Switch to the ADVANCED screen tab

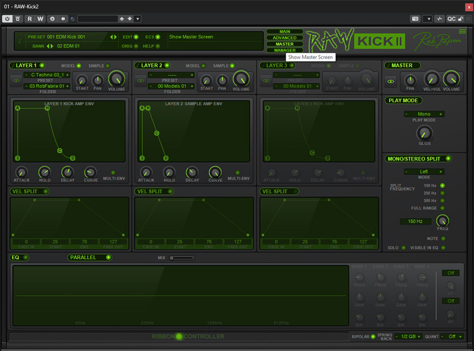pyautogui.click(x=284, y=38)
